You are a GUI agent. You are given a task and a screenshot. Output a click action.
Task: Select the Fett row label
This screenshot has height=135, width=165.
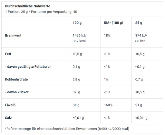(x=8, y=54)
